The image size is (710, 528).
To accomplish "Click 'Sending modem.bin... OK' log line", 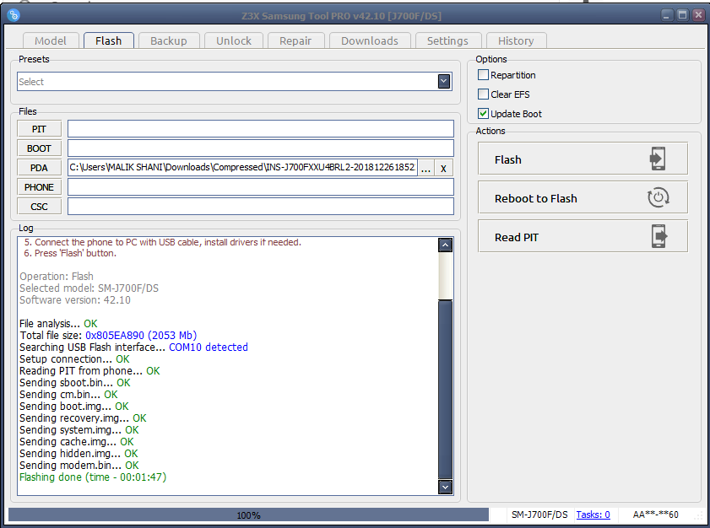I will click(79, 465).
